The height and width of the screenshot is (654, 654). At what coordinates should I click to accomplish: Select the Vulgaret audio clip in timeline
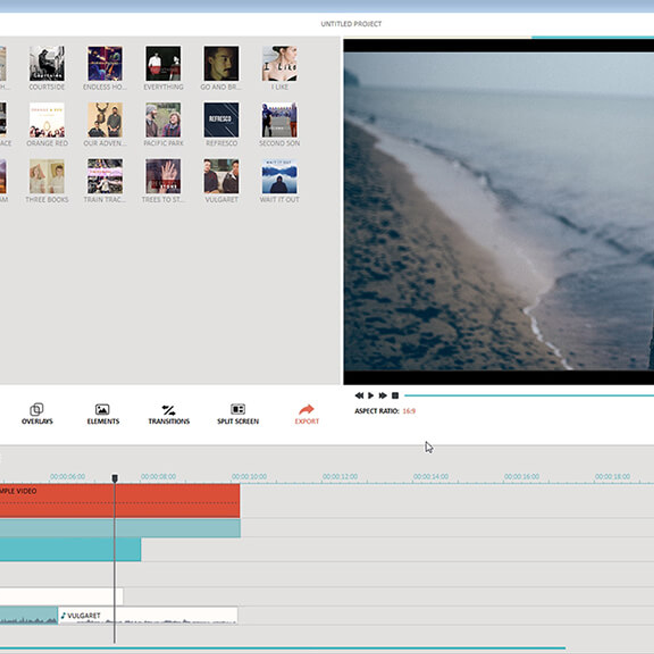pyautogui.click(x=148, y=615)
